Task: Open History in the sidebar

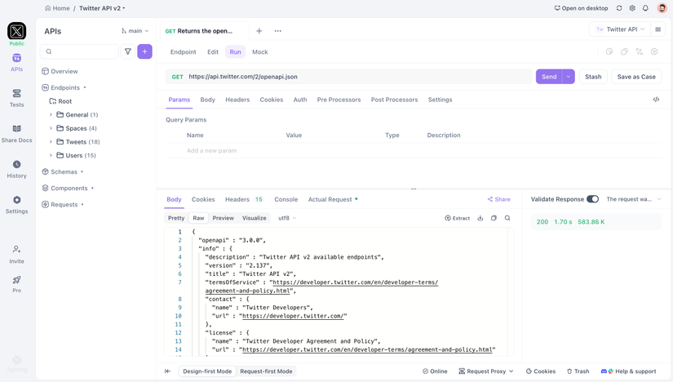Action: click(17, 169)
